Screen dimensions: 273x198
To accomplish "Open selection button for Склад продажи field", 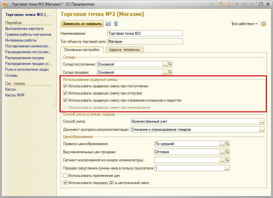I will (165, 72).
